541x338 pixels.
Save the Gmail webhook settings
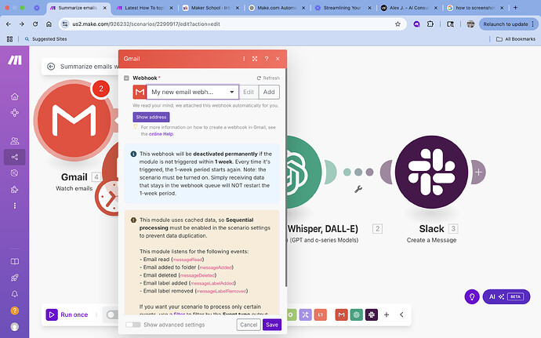click(272, 325)
